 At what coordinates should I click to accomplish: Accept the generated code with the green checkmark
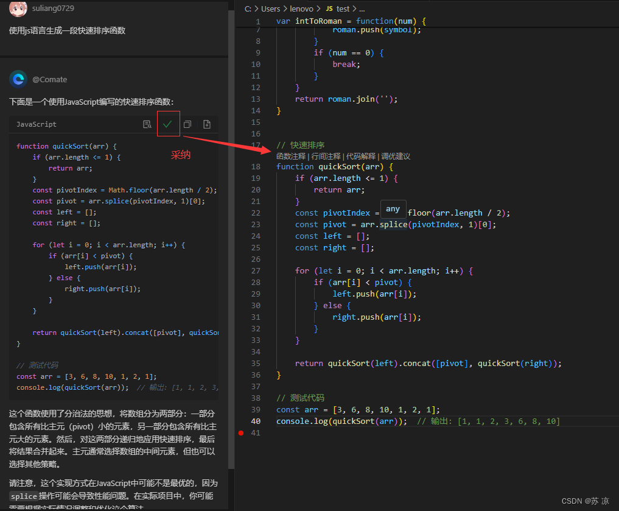tap(167, 124)
